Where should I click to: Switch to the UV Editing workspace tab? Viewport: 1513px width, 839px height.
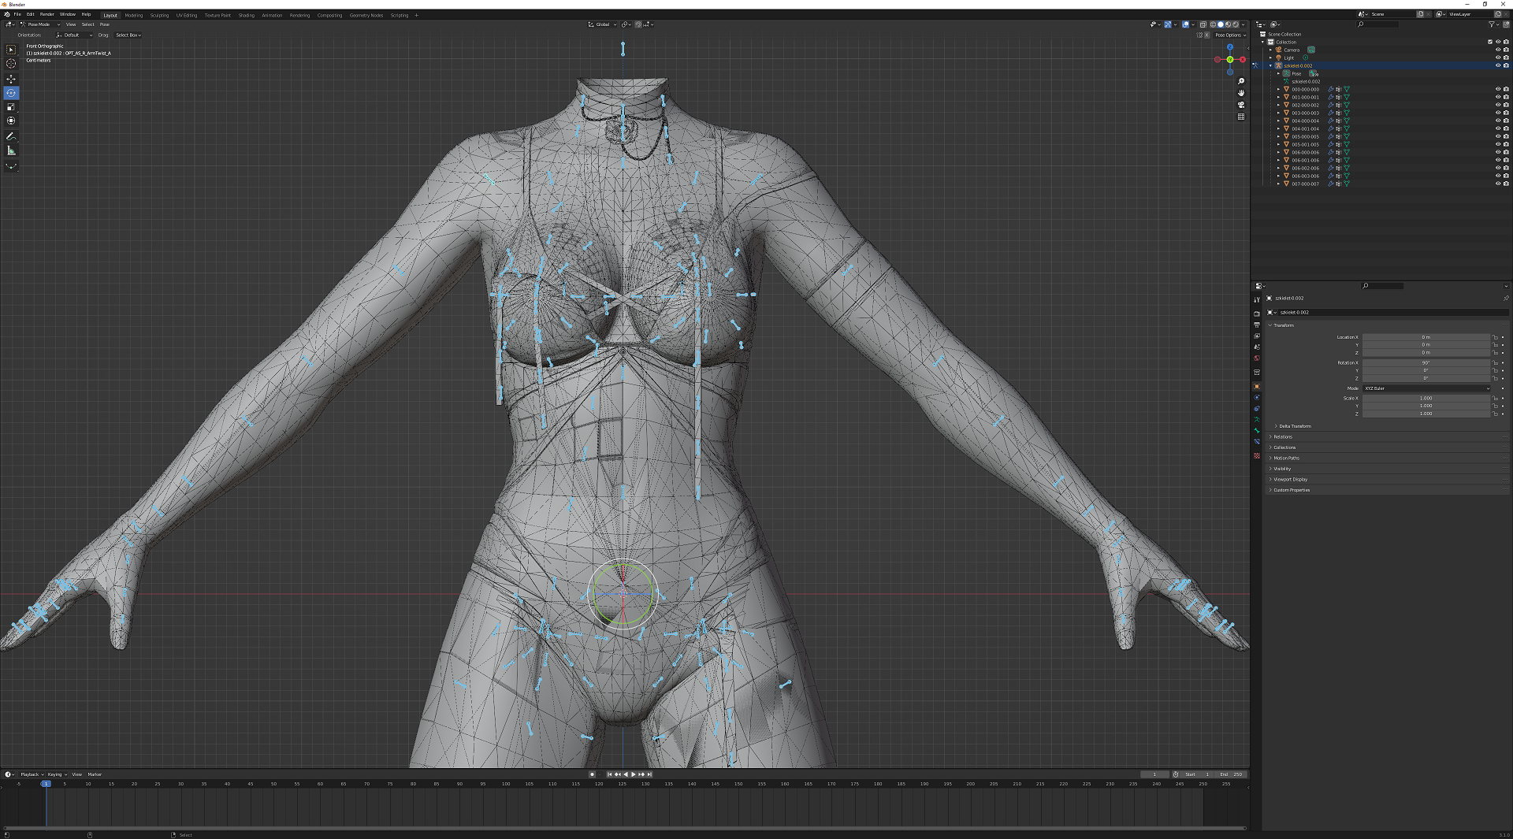tap(187, 15)
